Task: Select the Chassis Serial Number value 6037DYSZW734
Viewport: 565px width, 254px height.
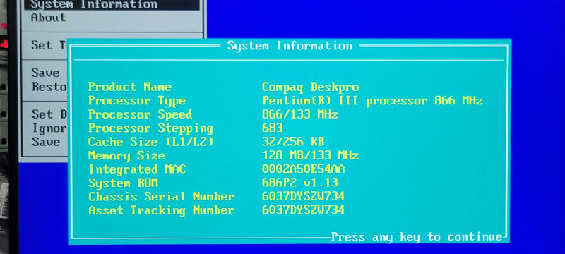Action: [303, 196]
